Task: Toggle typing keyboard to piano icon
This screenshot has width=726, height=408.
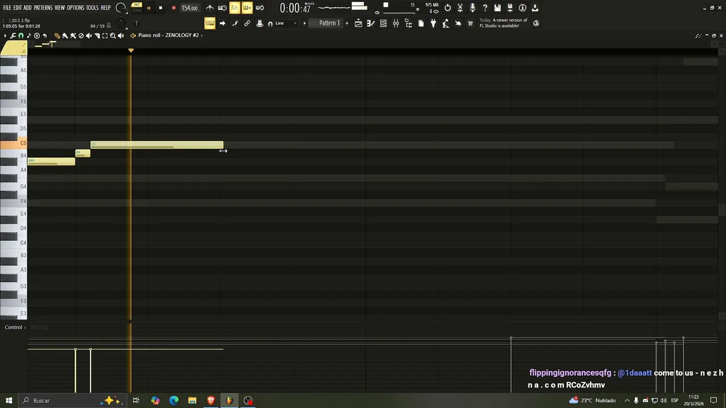Action: [x=210, y=23]
